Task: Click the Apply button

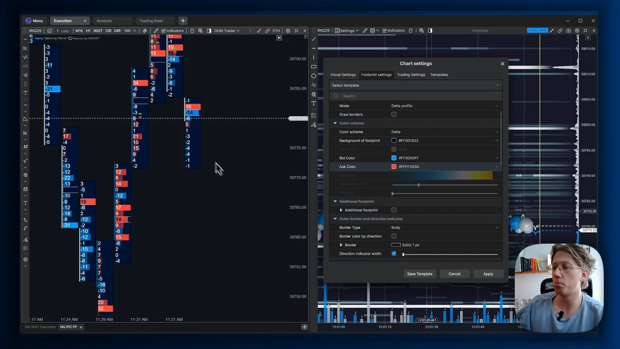Action: click(488, 274)
